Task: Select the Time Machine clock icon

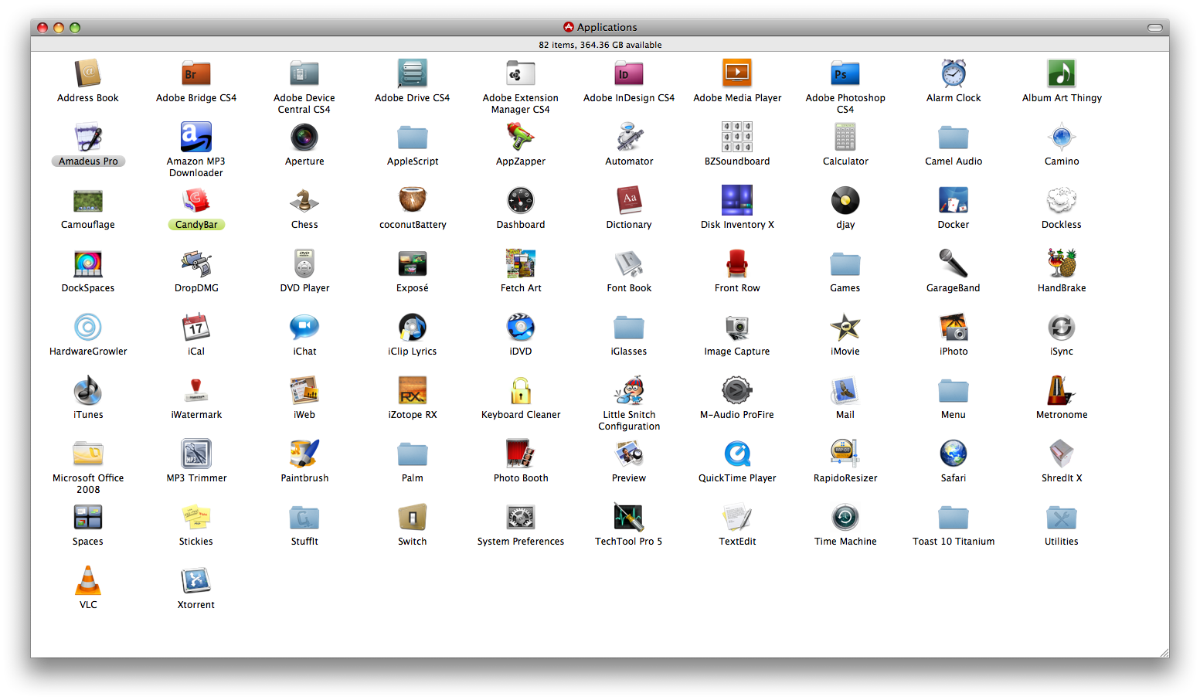Action: point(845,517)
